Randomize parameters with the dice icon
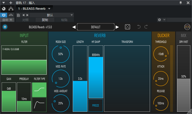Screen dimensions: 192x114 click(128, 27)
